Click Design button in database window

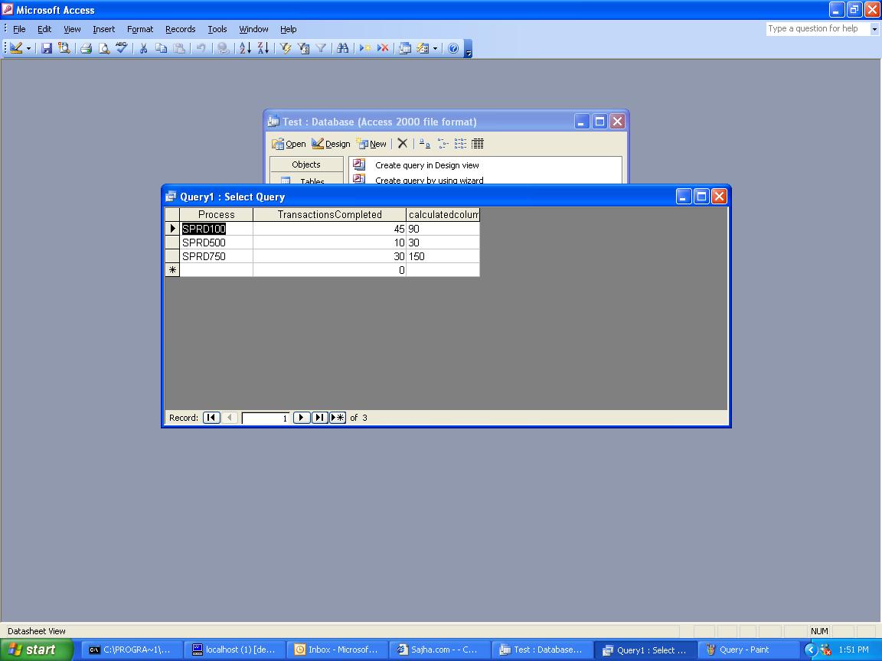point(331,144)
